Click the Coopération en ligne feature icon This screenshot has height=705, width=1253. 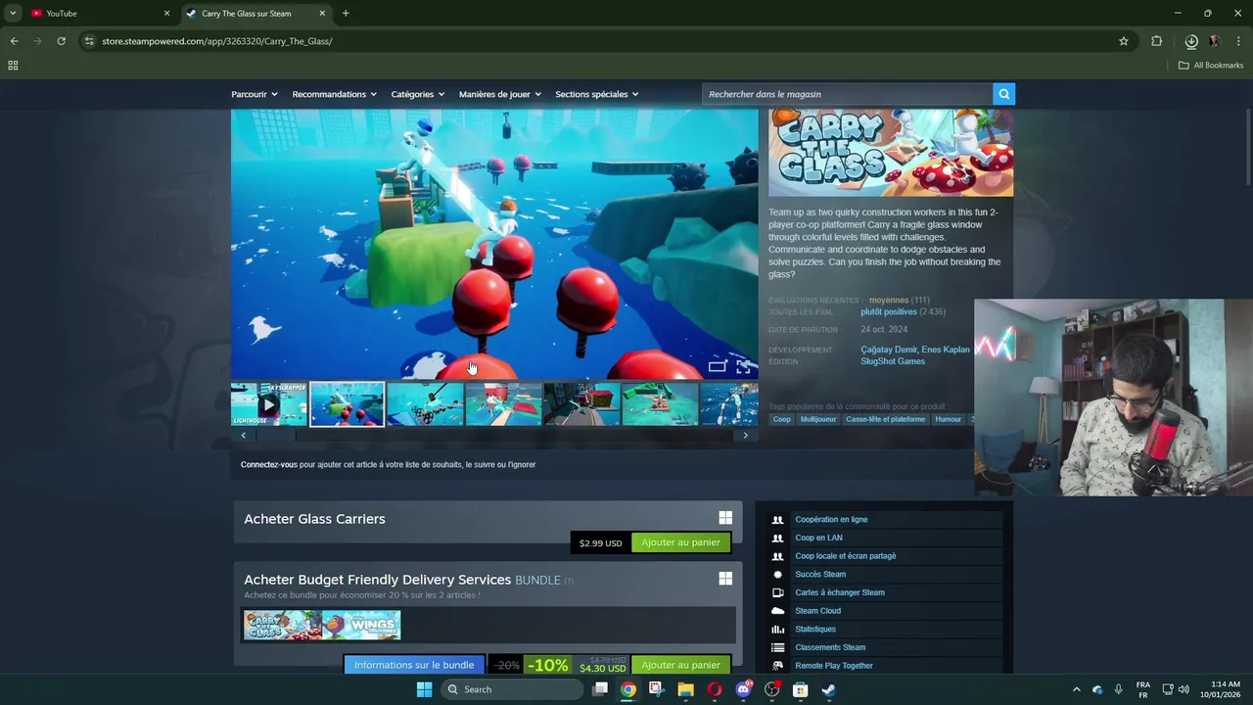[777, 520]
